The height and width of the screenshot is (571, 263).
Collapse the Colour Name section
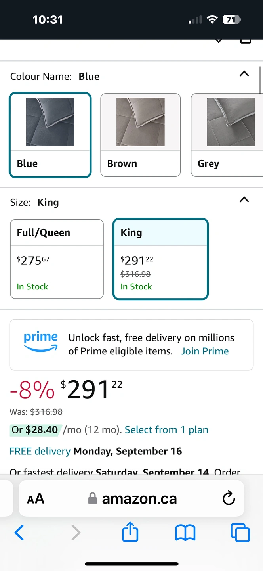coord(244,74)
